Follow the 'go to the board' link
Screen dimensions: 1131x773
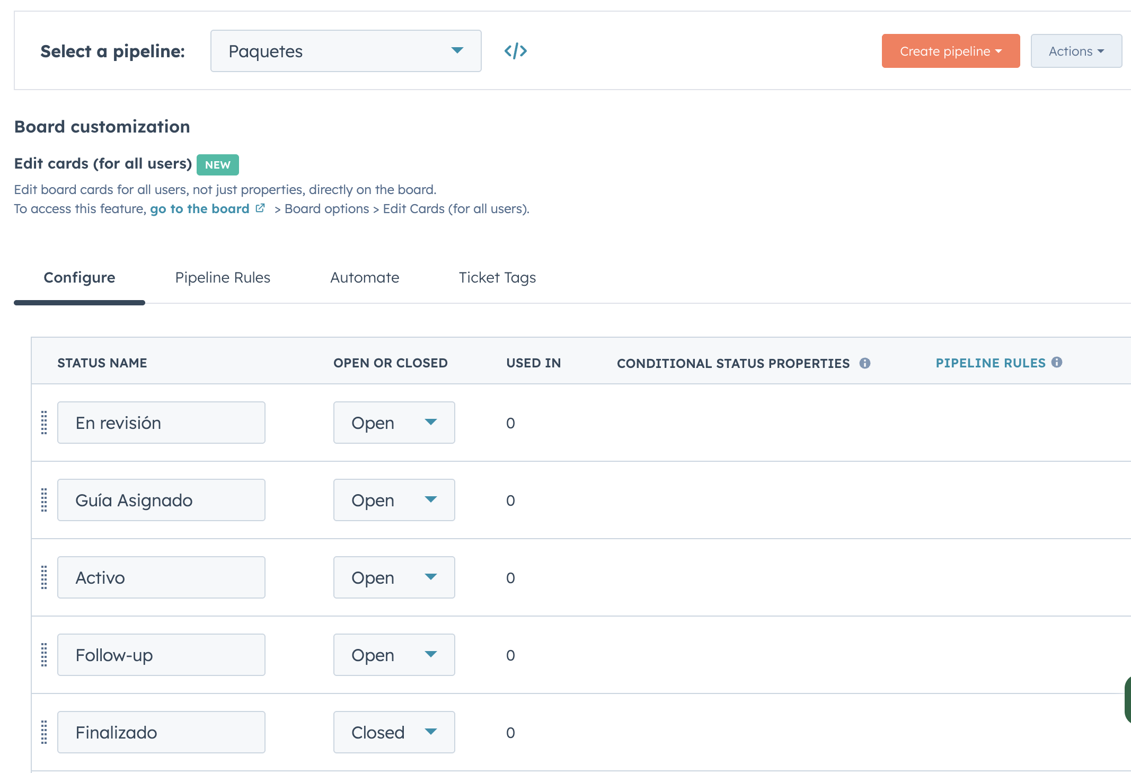pos(199,209)
